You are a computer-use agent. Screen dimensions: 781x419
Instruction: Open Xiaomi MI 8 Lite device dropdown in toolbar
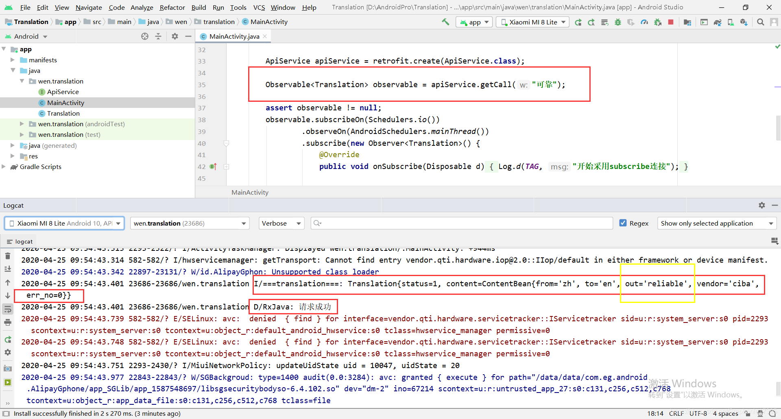click(532, 22)
